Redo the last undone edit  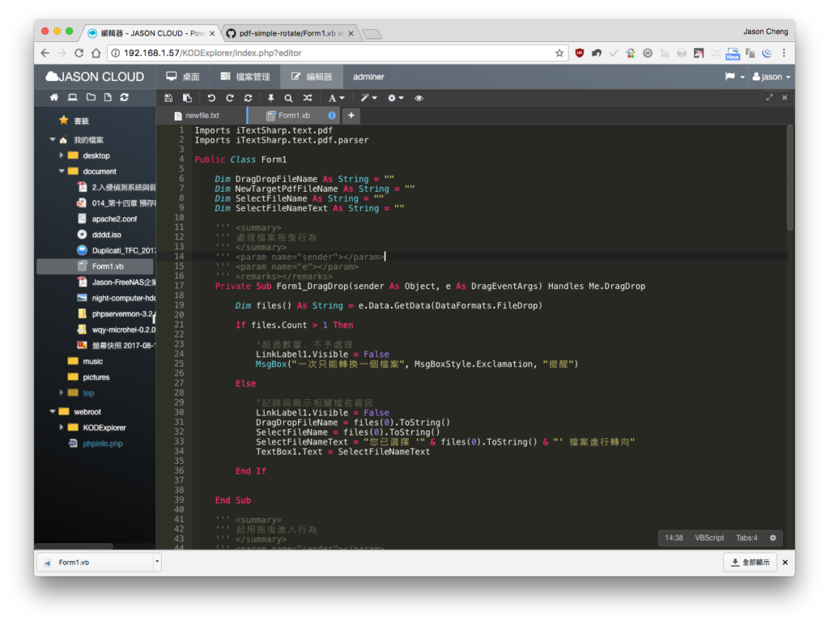coord(230,98)
